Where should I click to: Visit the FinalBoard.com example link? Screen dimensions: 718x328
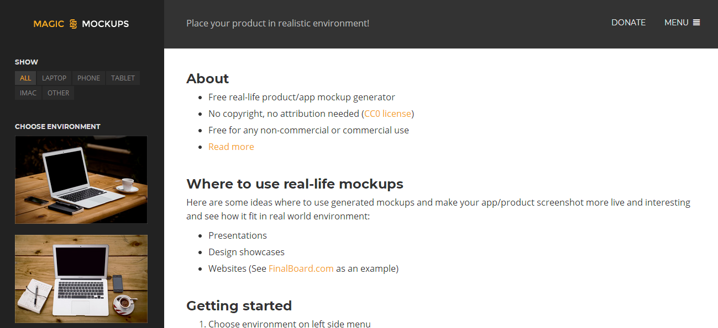[301, 268]
